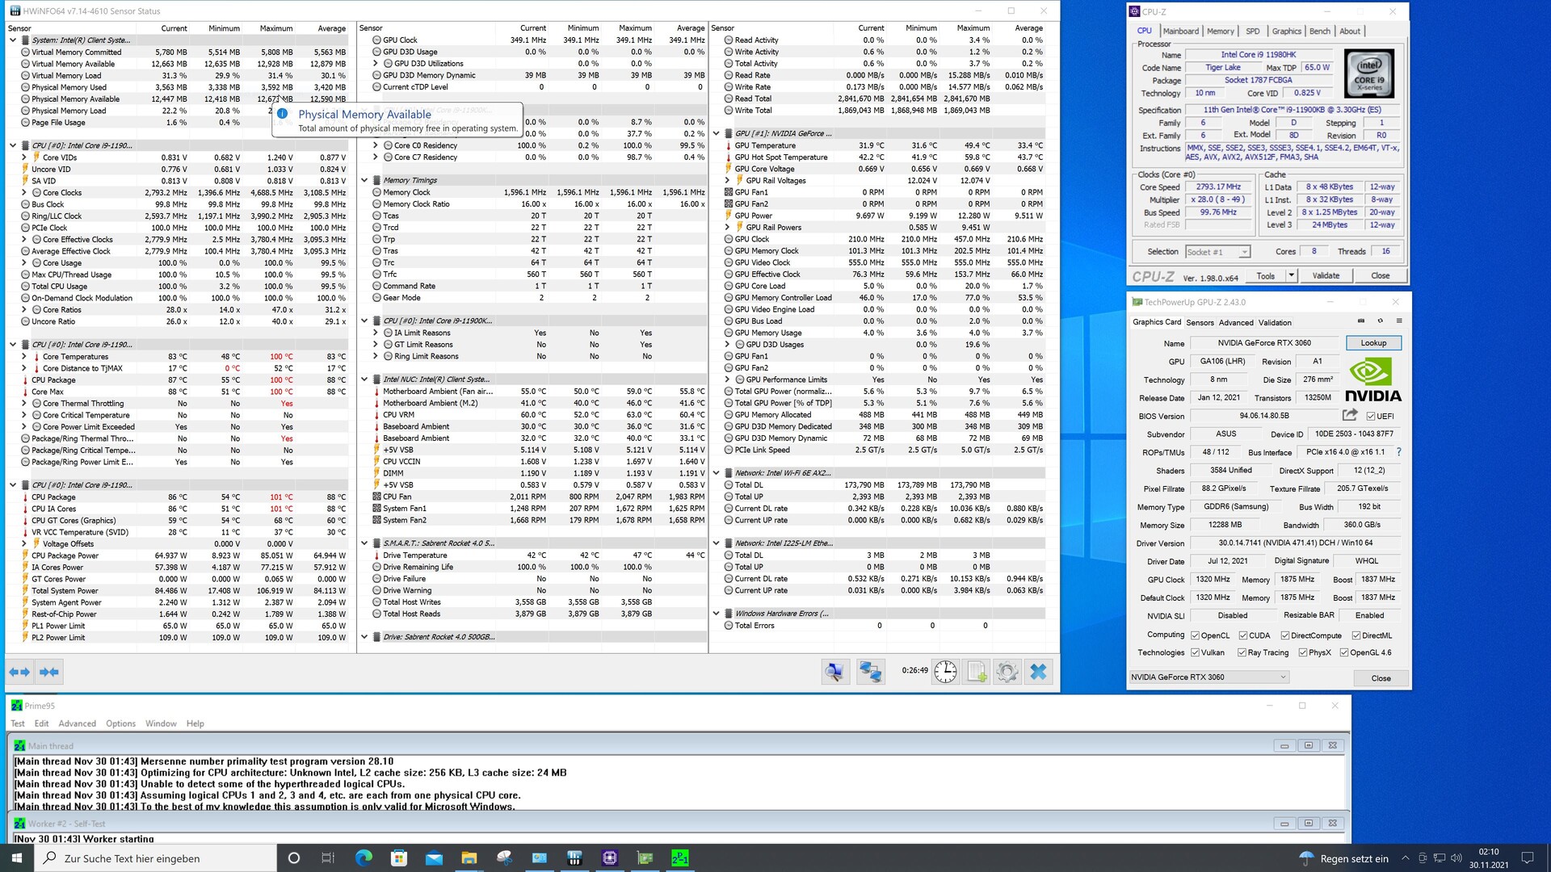Switch to the Sensors tab in GPU-Z
The width and height of the screenshot is (1551, 872).
tap(1200, 322)
